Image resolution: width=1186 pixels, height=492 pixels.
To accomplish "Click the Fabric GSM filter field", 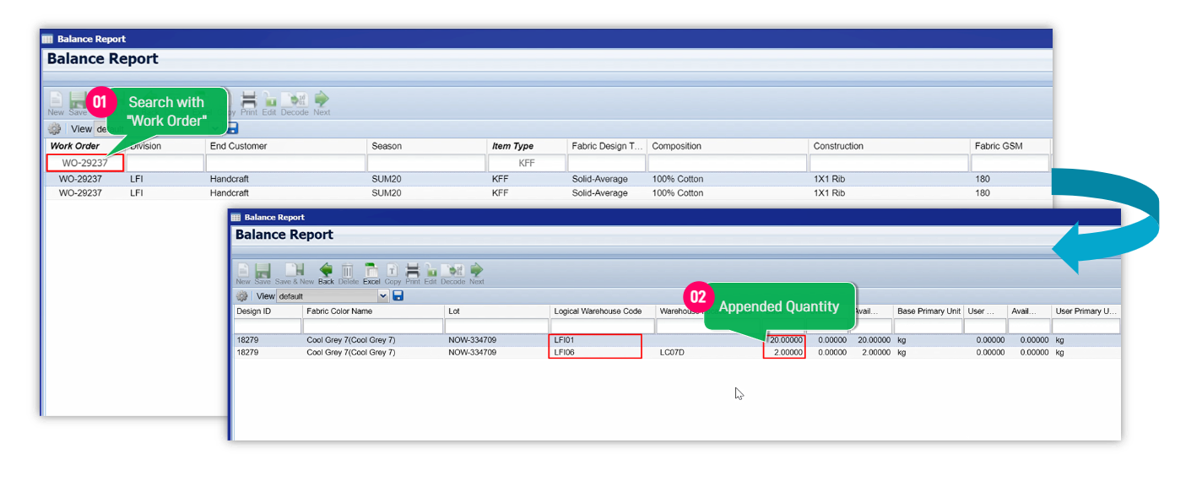I will point(1010,163).
